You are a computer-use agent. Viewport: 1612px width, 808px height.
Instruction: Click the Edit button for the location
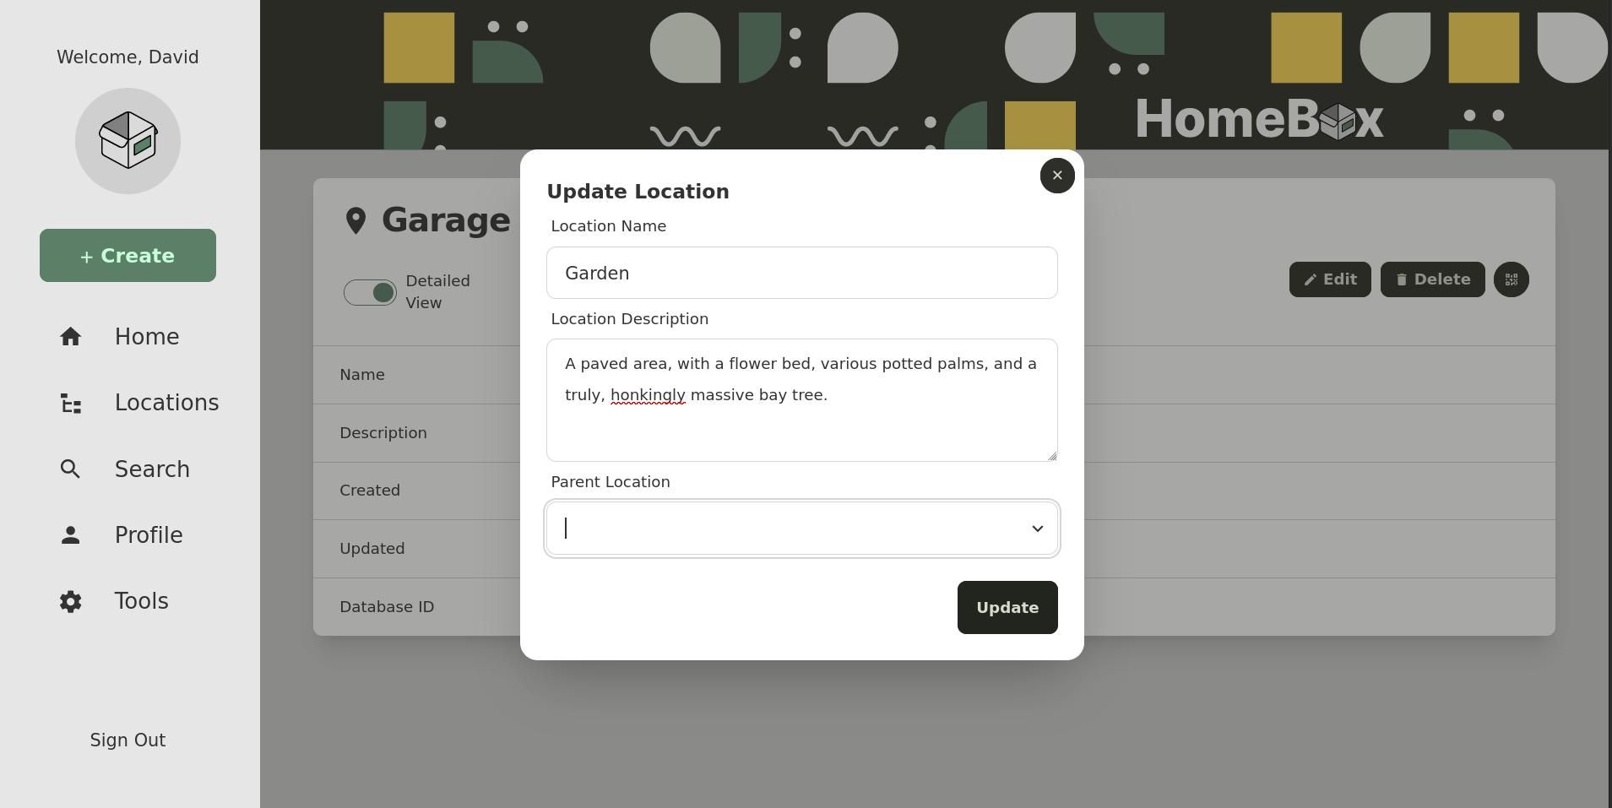click(1330, 279)
